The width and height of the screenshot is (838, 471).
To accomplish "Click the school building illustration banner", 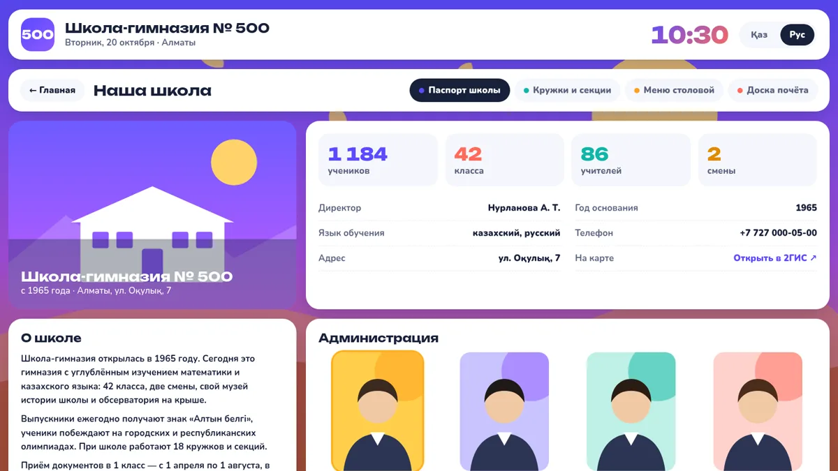I will 152,215.
